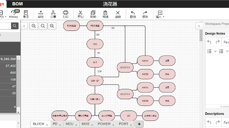Click the export (导出) icon

[x=41, y=13]
